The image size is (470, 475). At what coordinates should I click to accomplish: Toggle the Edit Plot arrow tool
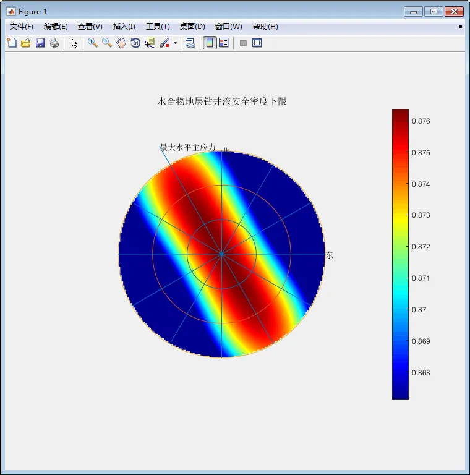tap(74, 43)
